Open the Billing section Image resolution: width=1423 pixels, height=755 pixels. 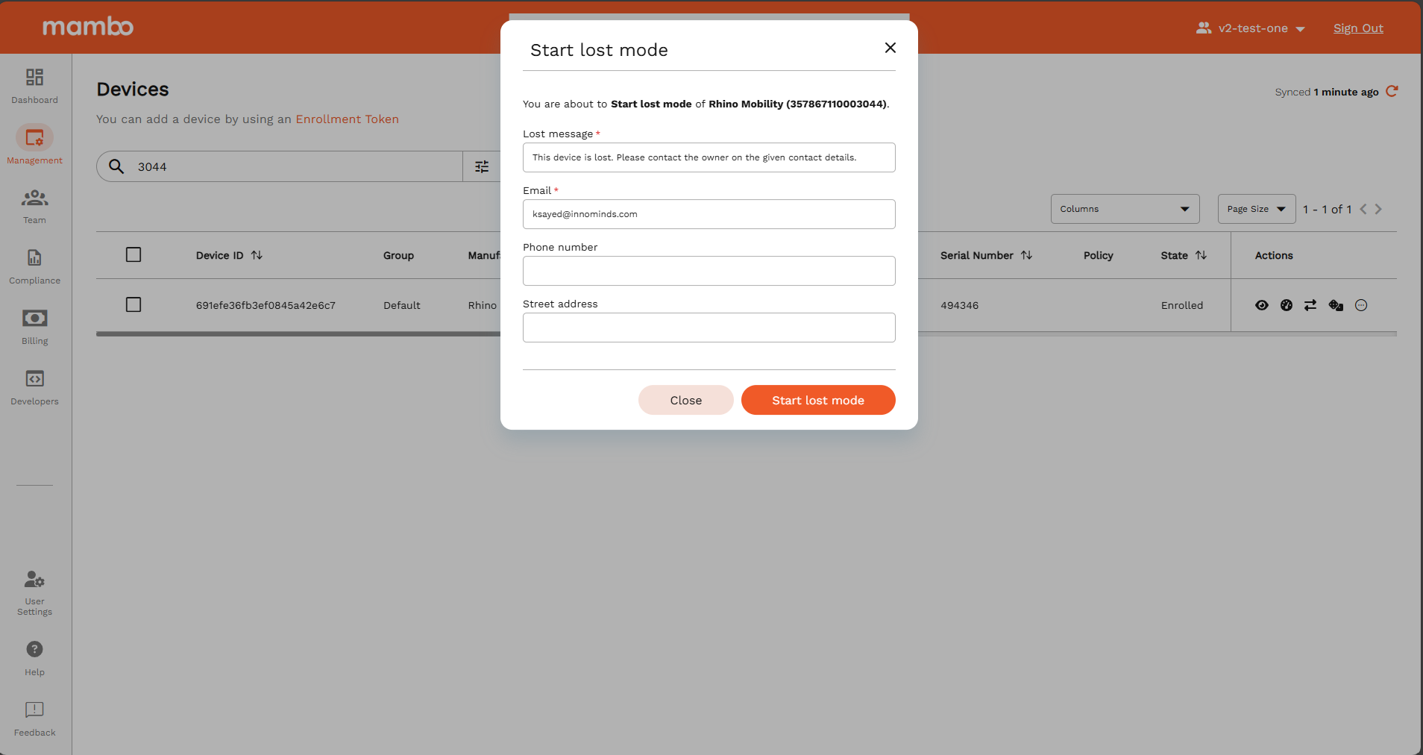34,327
